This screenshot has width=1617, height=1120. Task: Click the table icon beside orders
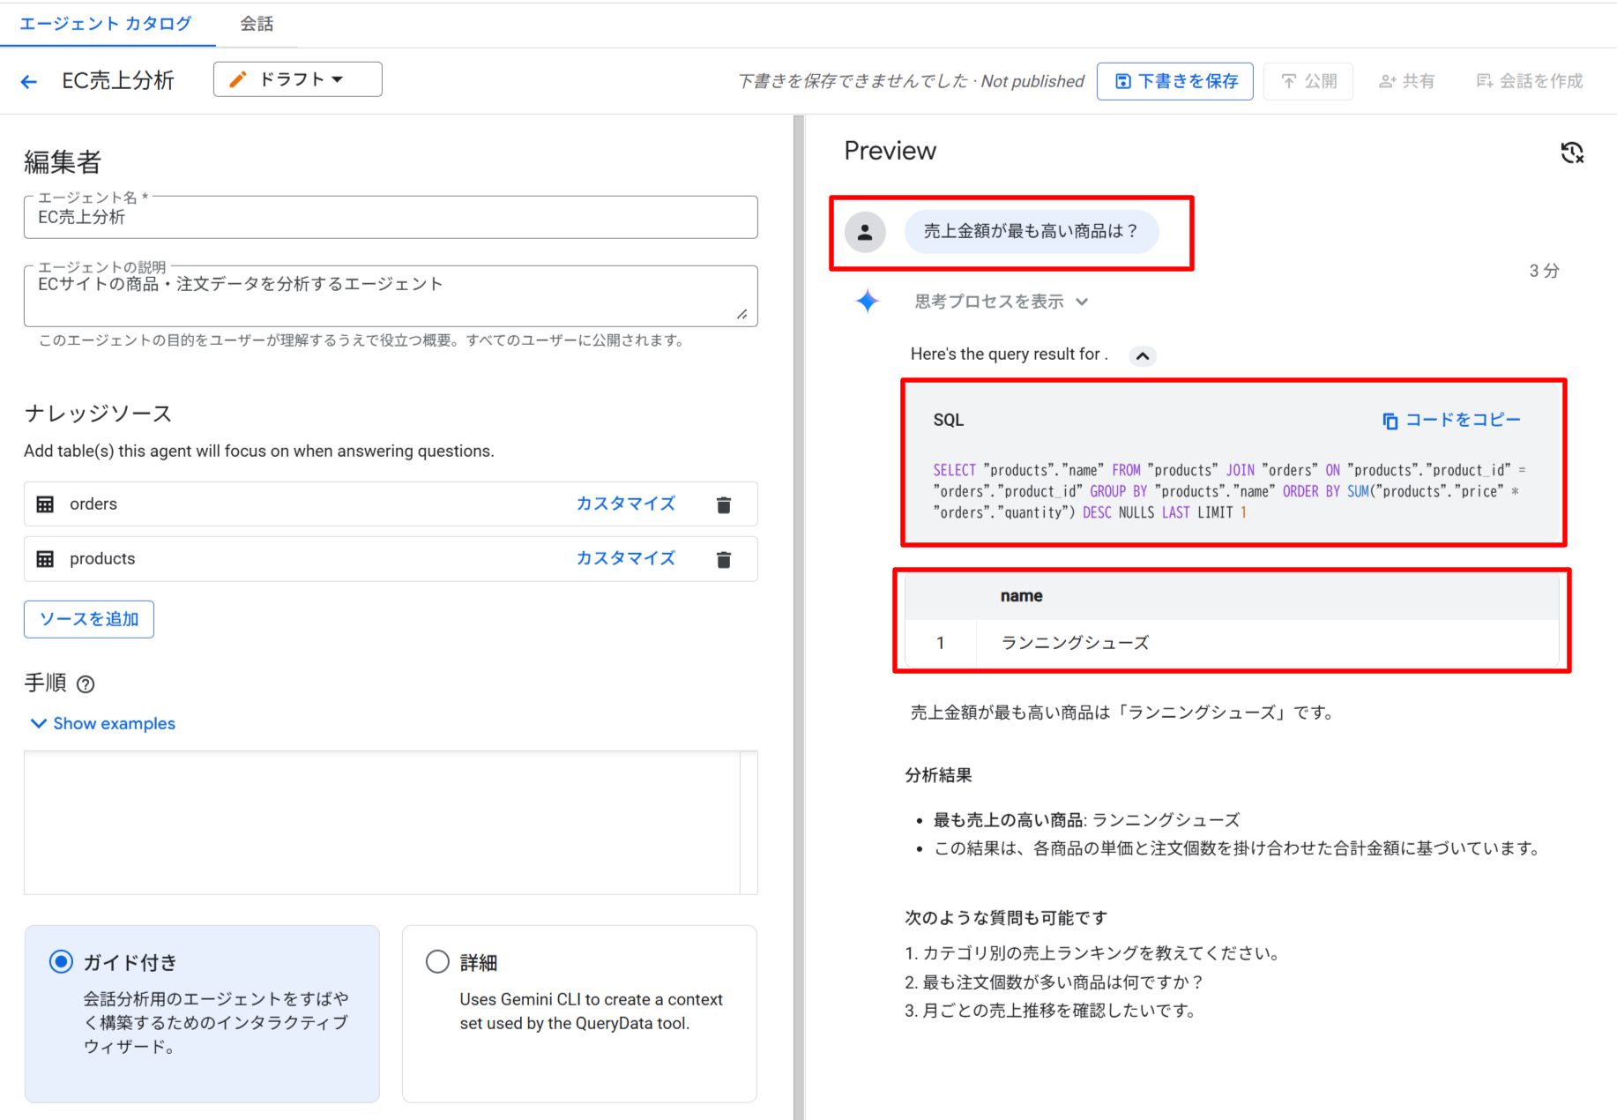pyautogui.click(x=45, y=504)
